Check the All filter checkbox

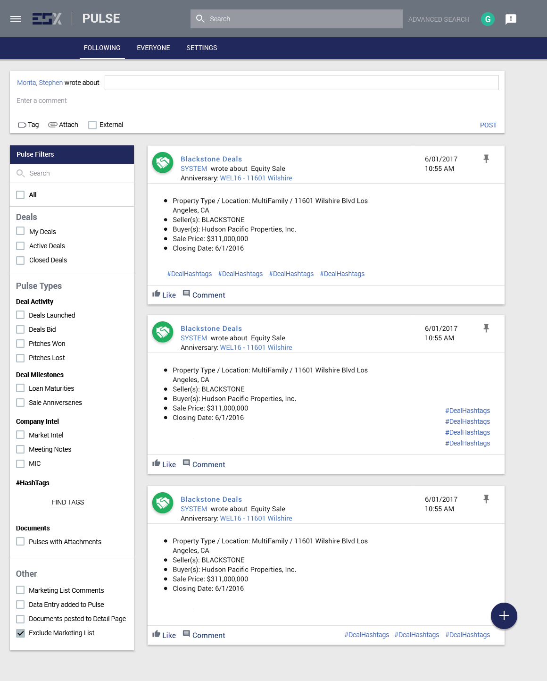click(20, 195)
